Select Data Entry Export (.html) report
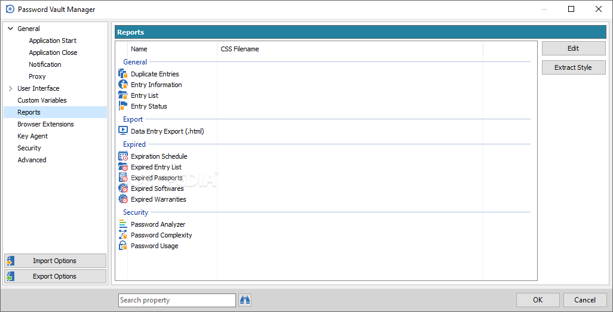Image resolution: width=613 pixels, height=312 pixels. tap(167, 131)
